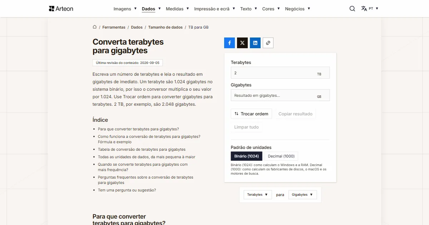The width and height of the screenshot is (429, 225).
Task: Open the PT language dropdown
Action: (x=373, y=9)
